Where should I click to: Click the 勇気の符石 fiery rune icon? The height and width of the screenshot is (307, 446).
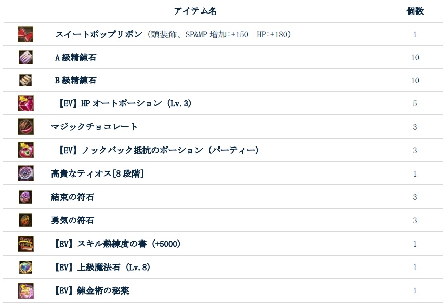click(x=25, y=220)
